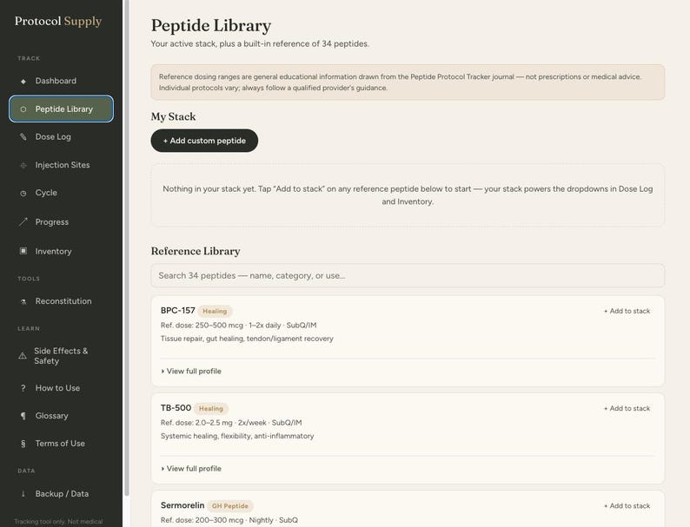The width and height of the screenshot is (690, 527).
Task: Click the Progress trend-line icon
Action: click(x=23, y=222)
